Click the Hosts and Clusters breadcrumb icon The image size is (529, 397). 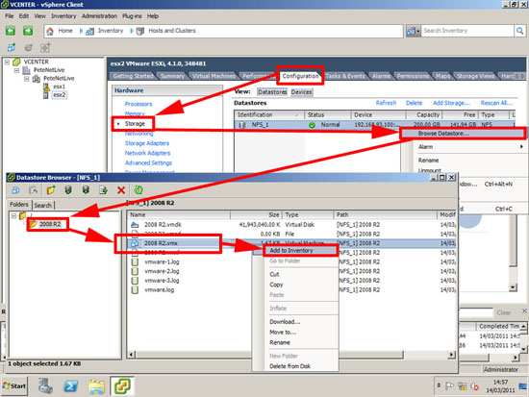140,31
